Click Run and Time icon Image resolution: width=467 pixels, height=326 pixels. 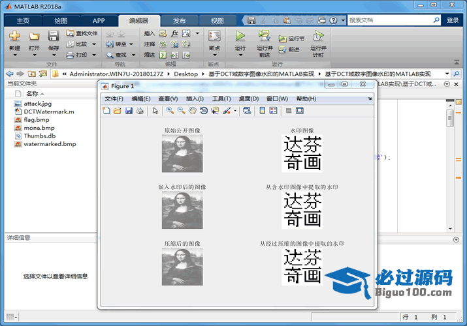point(318,36)
